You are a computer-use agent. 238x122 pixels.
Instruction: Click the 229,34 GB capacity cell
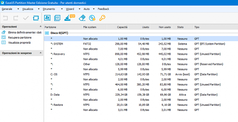121,95
